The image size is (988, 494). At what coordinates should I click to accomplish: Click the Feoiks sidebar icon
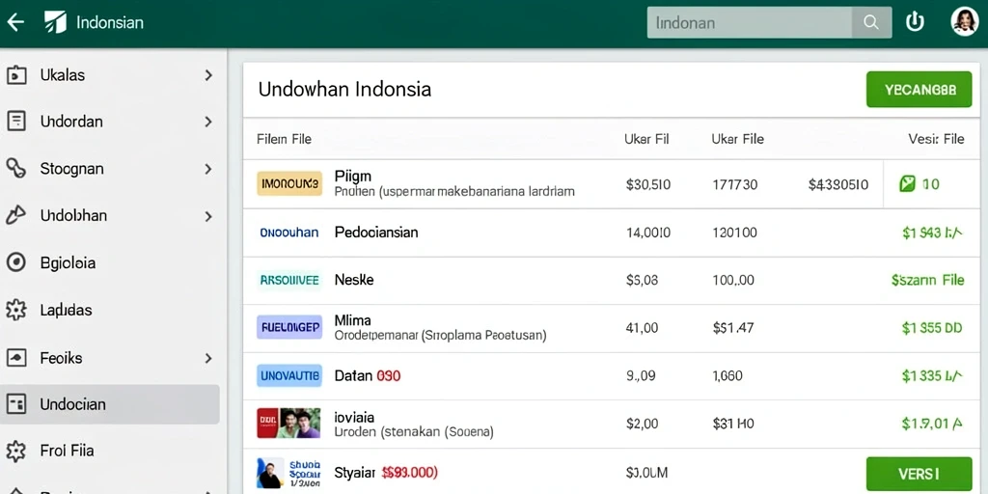tap(15, 358)
